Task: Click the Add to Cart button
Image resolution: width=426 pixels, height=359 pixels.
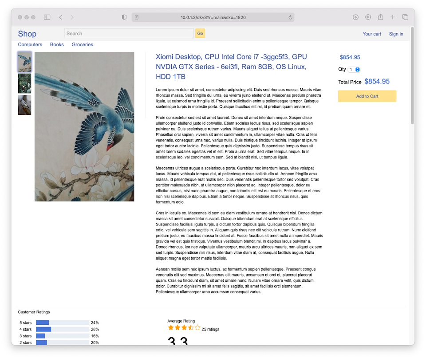Action: point(367,96)
